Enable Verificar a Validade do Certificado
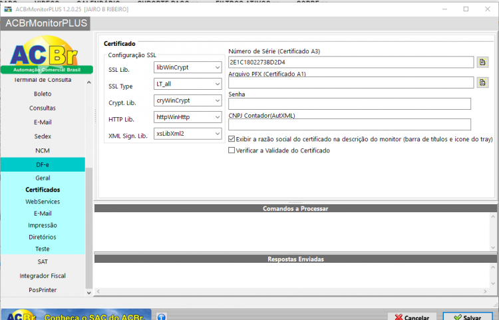 pos(232,150)
